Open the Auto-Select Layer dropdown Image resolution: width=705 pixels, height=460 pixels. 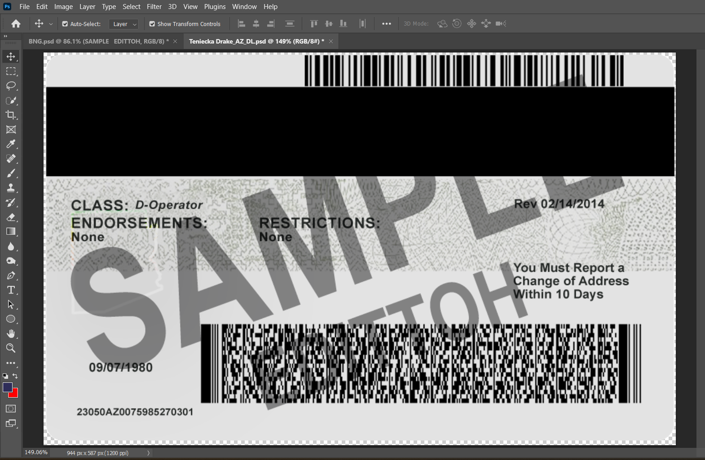click(123, 24)
